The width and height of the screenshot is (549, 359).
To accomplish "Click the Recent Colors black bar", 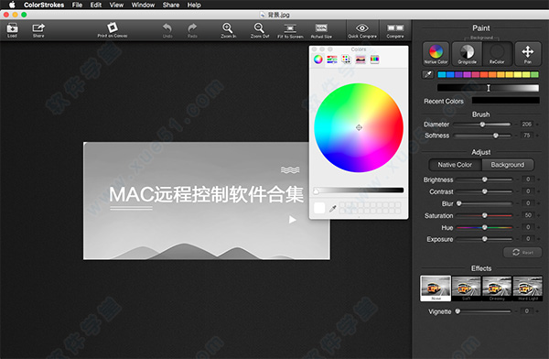I will (506, 101).
